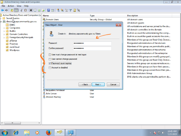Image resolution: width=181 pixels, height=136 pixels.
Task: Click the Action Center flag tray icon
Action: click(x=155, y=133)
